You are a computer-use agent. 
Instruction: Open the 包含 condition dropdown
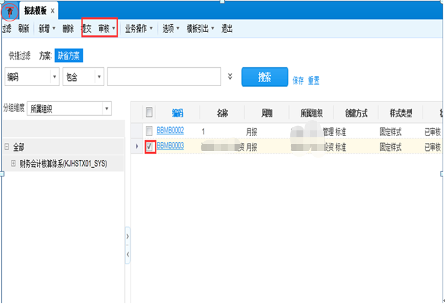[x=99, y=77]
